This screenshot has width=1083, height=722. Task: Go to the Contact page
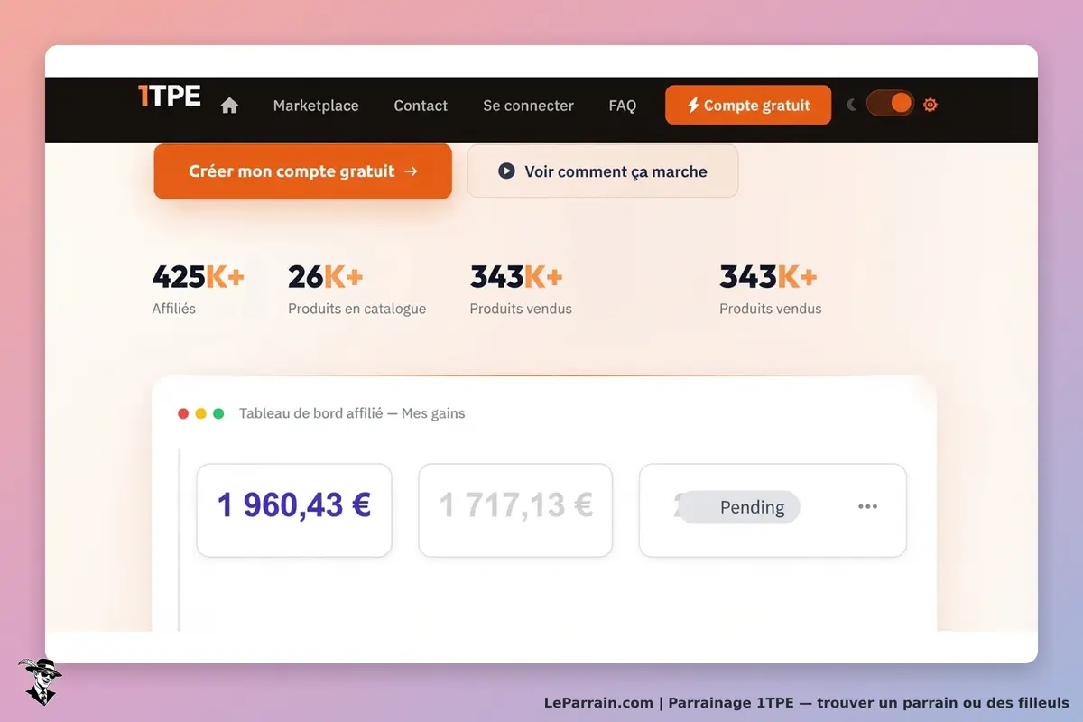point(421,106)
